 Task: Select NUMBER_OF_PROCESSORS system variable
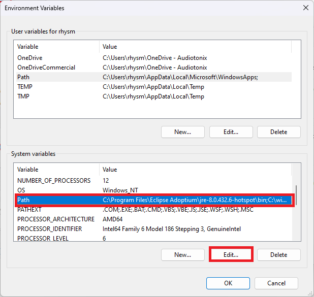click(154, 181)
